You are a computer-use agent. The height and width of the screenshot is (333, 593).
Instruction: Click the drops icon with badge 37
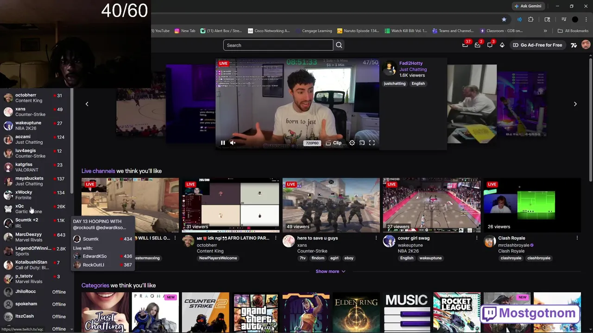coord(465,45)
